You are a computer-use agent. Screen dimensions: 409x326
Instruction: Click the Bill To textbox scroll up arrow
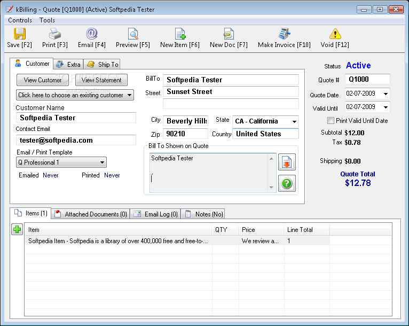pos(271,159)
